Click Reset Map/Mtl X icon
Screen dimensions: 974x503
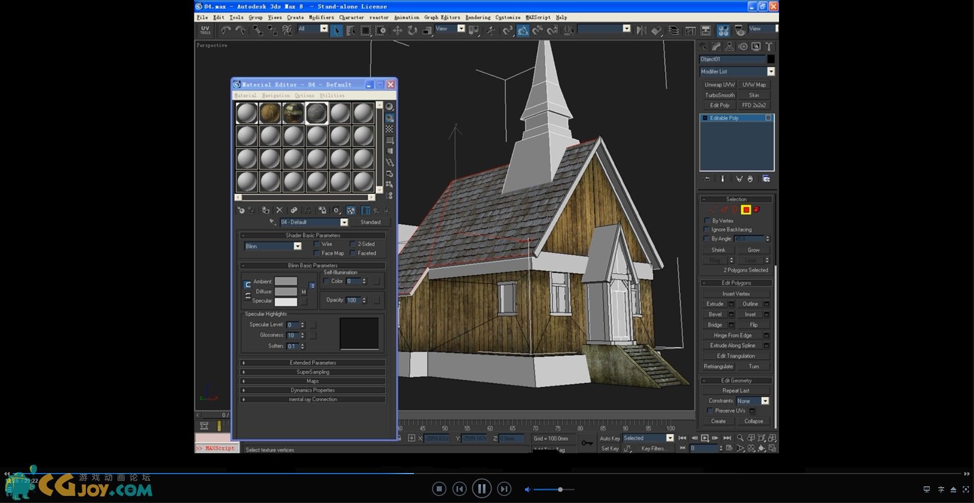click(279, 210)
